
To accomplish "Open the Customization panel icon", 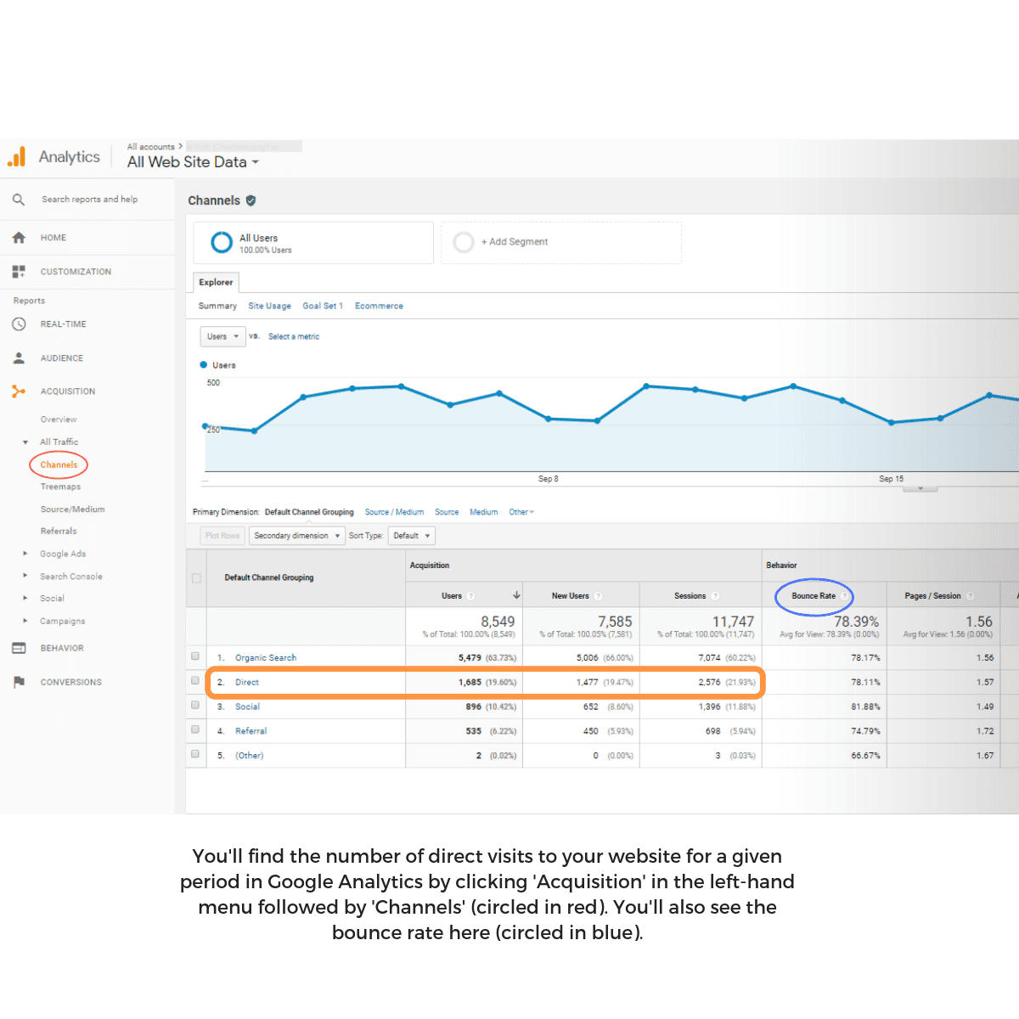I will (19, 271).
